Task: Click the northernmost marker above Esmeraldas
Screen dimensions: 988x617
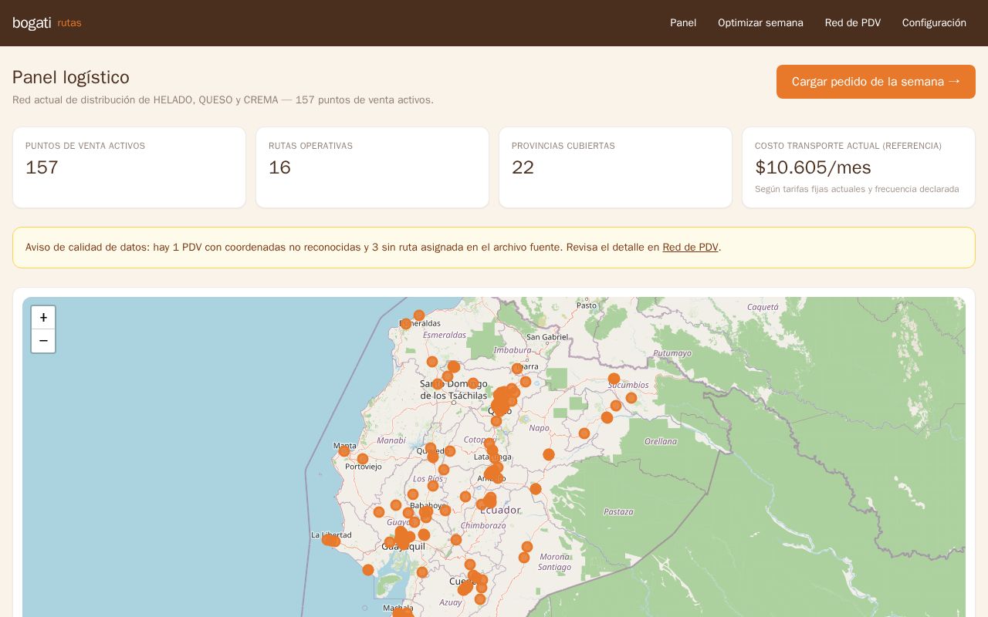Action: click(x=419, y=315)
